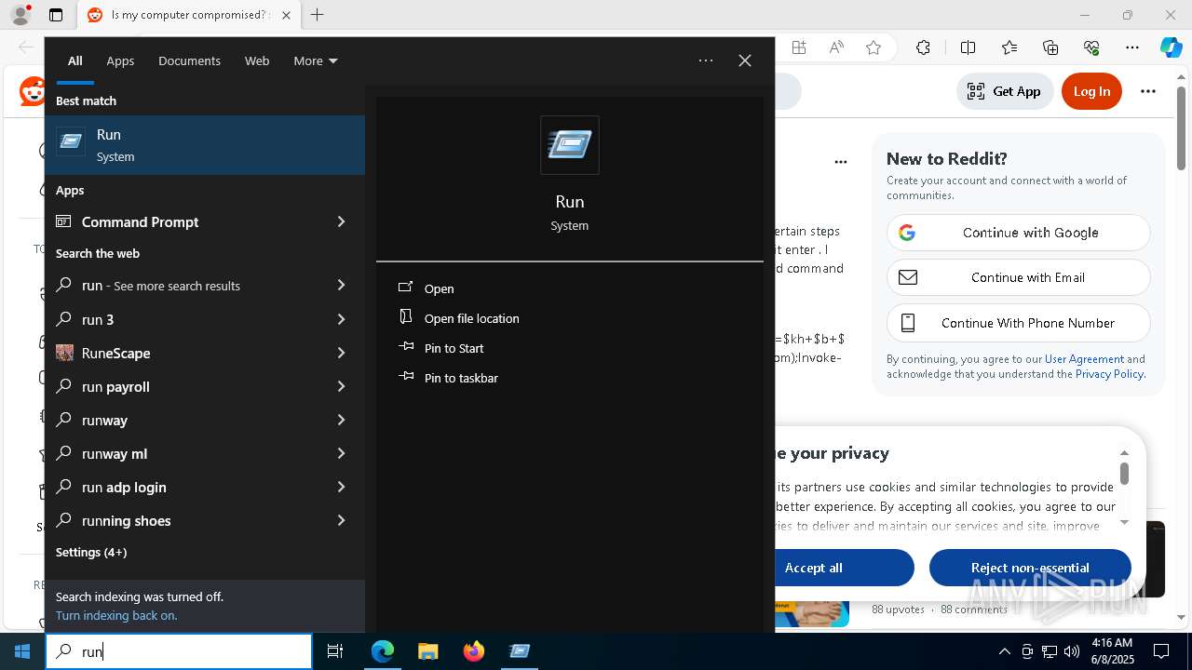Screen dimensions: 1192x670
Task: Switch to the Documents search tab
Action: coord(189,60)
